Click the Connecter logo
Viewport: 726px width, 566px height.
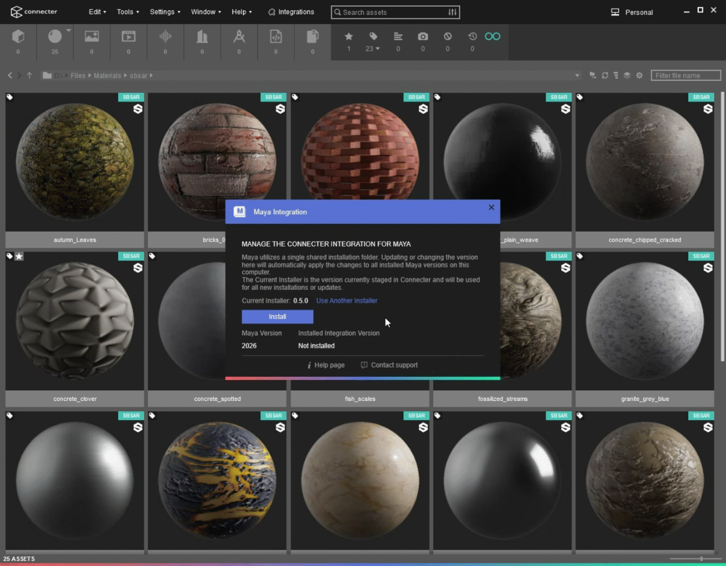point(34,12)
